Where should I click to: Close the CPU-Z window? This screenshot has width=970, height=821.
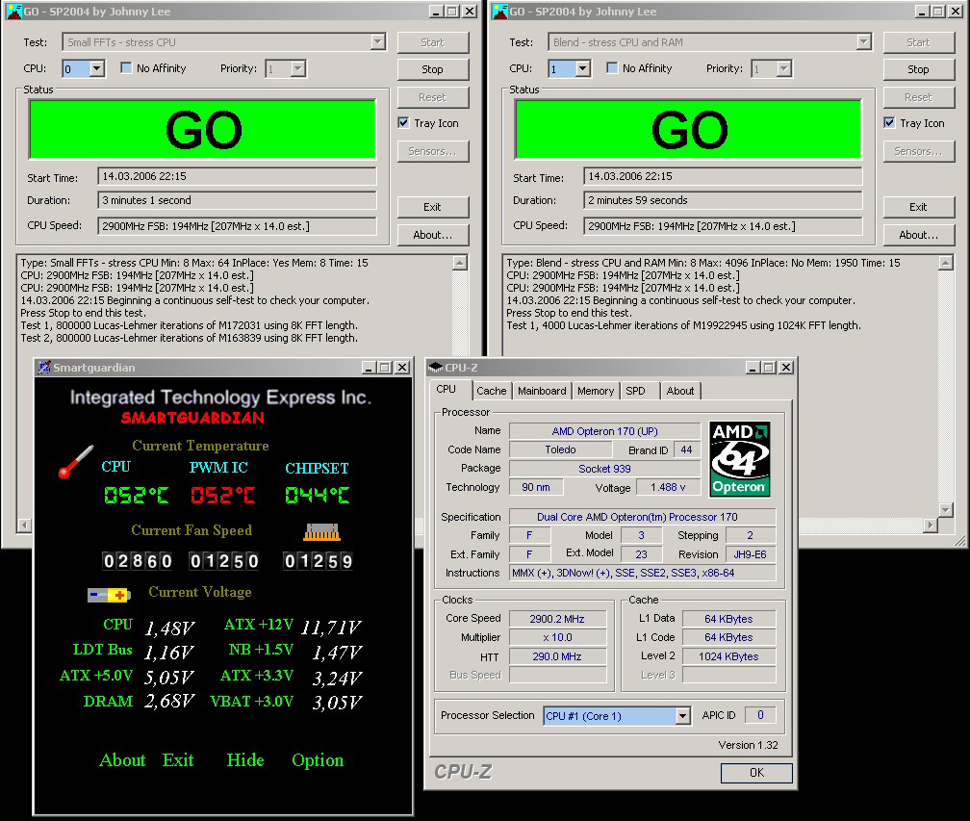click(x=785, y=368)
